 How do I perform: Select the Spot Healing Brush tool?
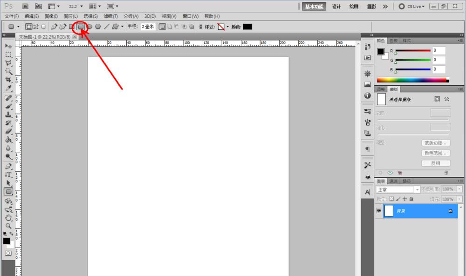click(8, 98)
